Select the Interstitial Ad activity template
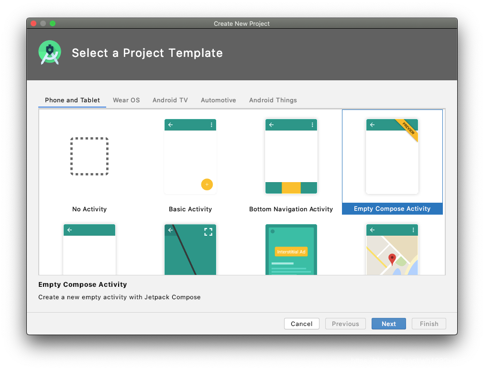The height and width of the screenshot is (370, 484). pyautogui.click(x=291, y=250)
